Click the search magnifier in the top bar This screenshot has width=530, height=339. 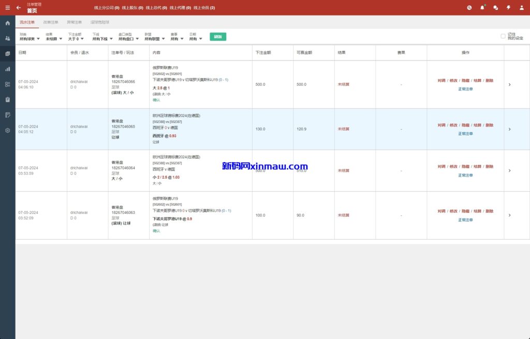(x=469, y=7)
